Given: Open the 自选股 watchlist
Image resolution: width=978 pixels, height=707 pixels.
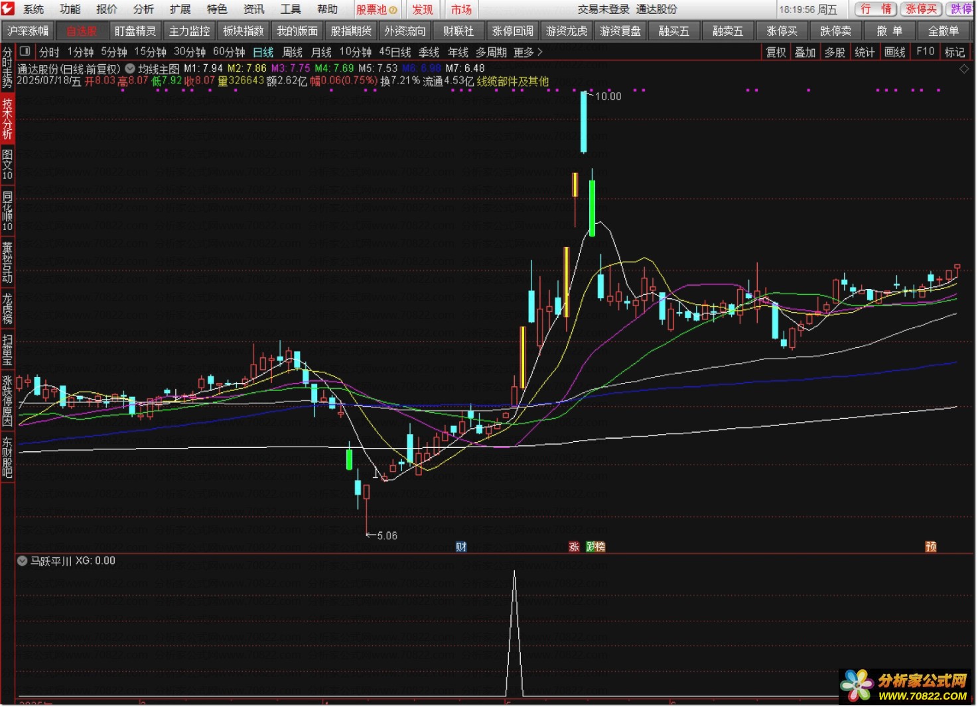Looking at the screenshot, I should (82, 31).
